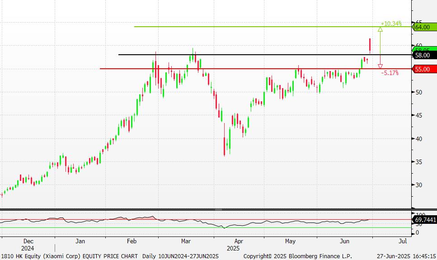The image size is (437, 260).
Task: Click the 2025 year label under Apr
Action: tap(233, 248)
